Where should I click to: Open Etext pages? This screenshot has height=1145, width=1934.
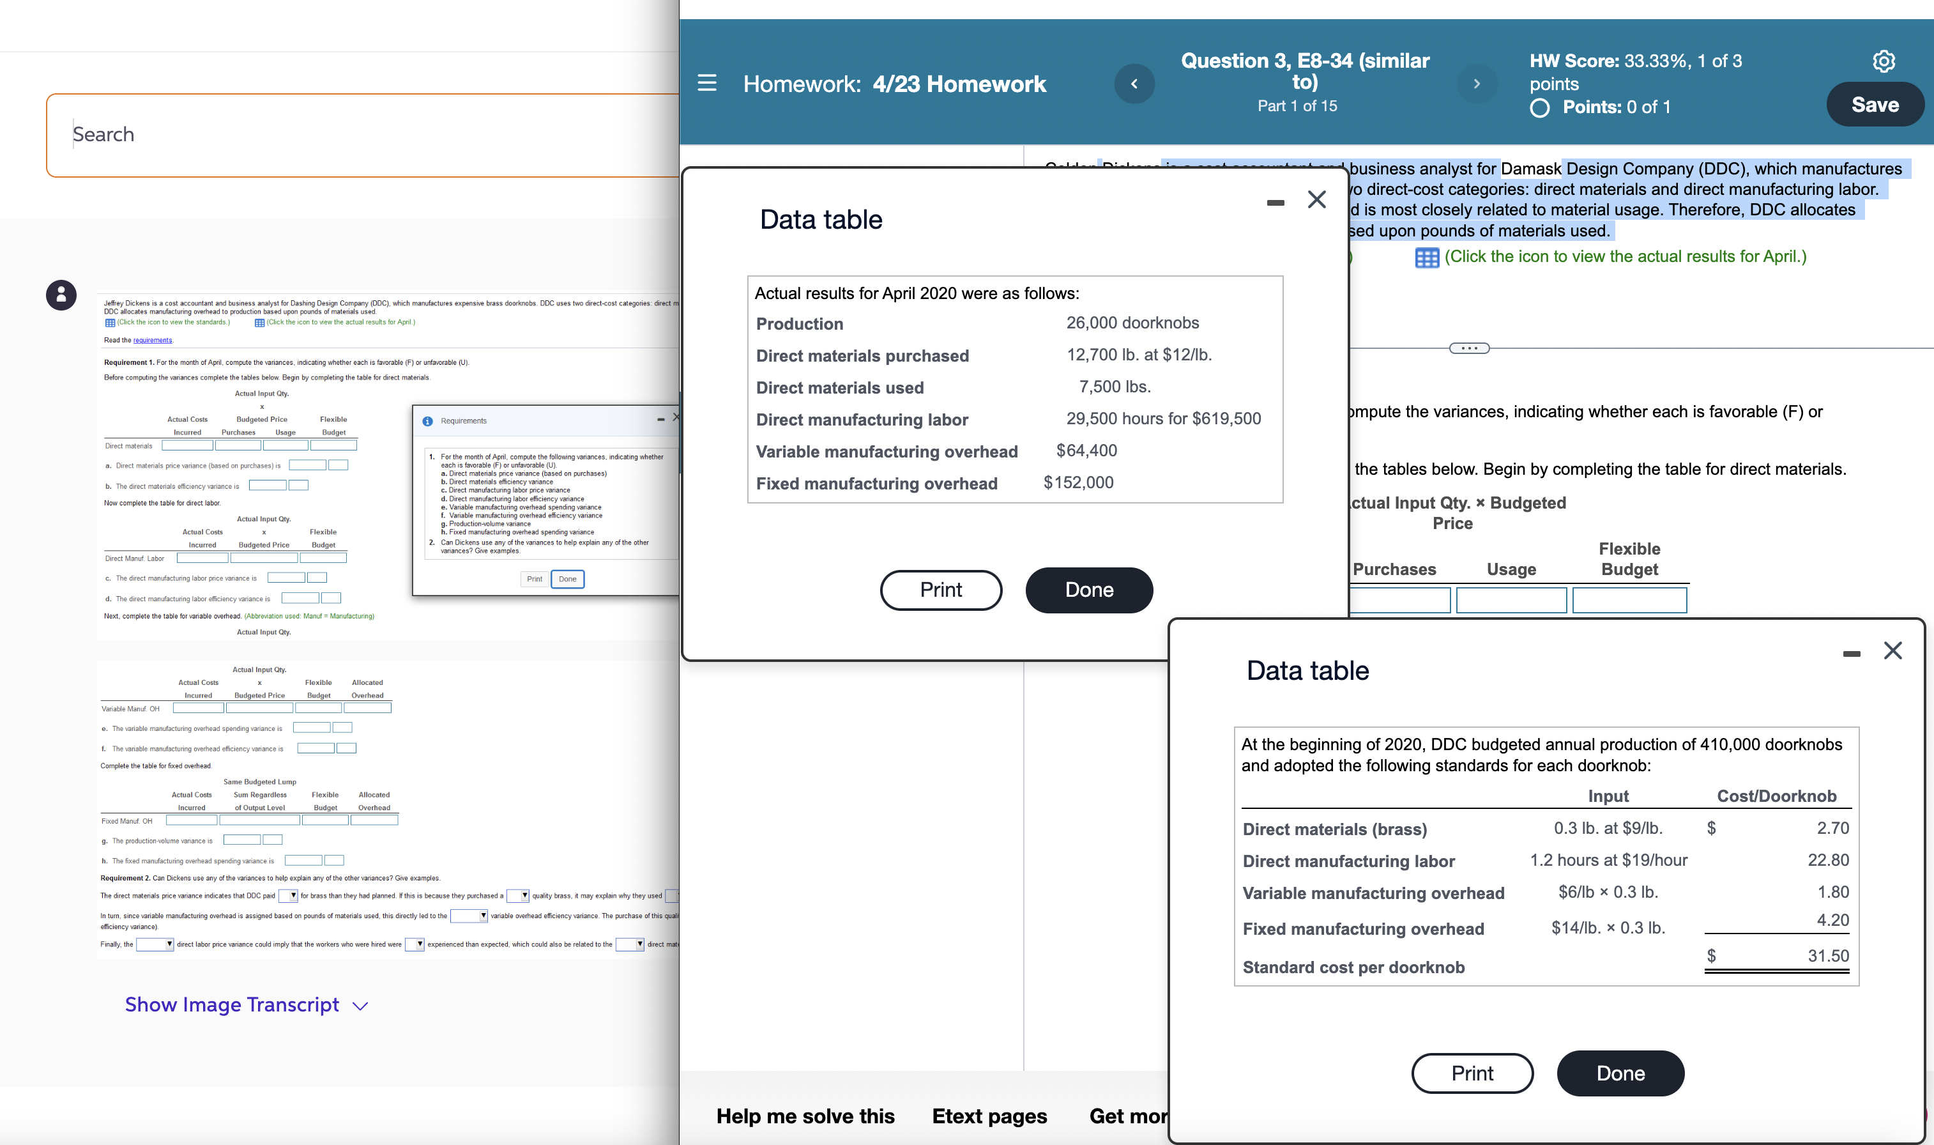pyautogui.click(x=989, y=1116)
